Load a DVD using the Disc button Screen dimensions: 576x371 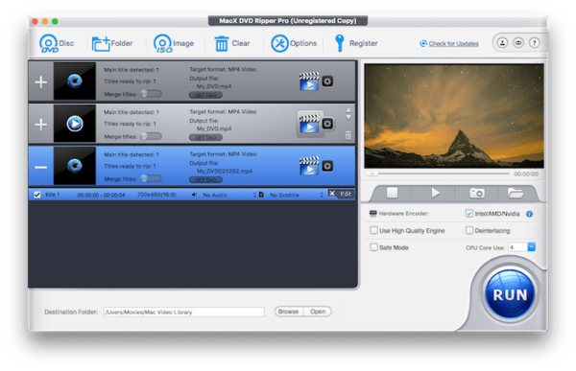point(57,43)
